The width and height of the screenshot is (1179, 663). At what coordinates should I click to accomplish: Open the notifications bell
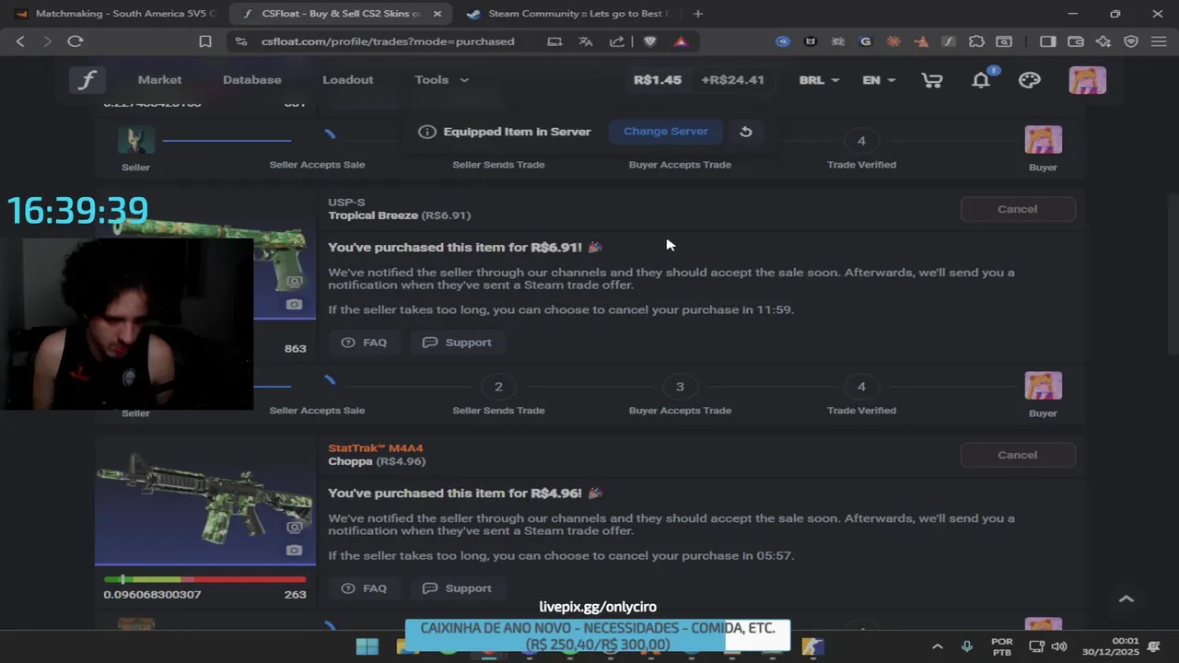981,80
